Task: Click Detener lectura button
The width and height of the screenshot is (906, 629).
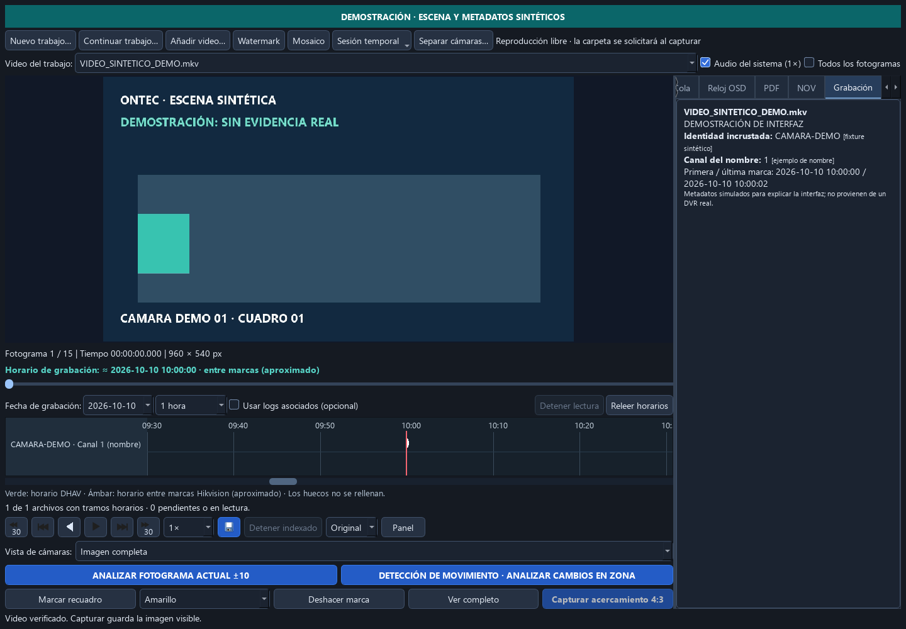Action: pos(569,405)
